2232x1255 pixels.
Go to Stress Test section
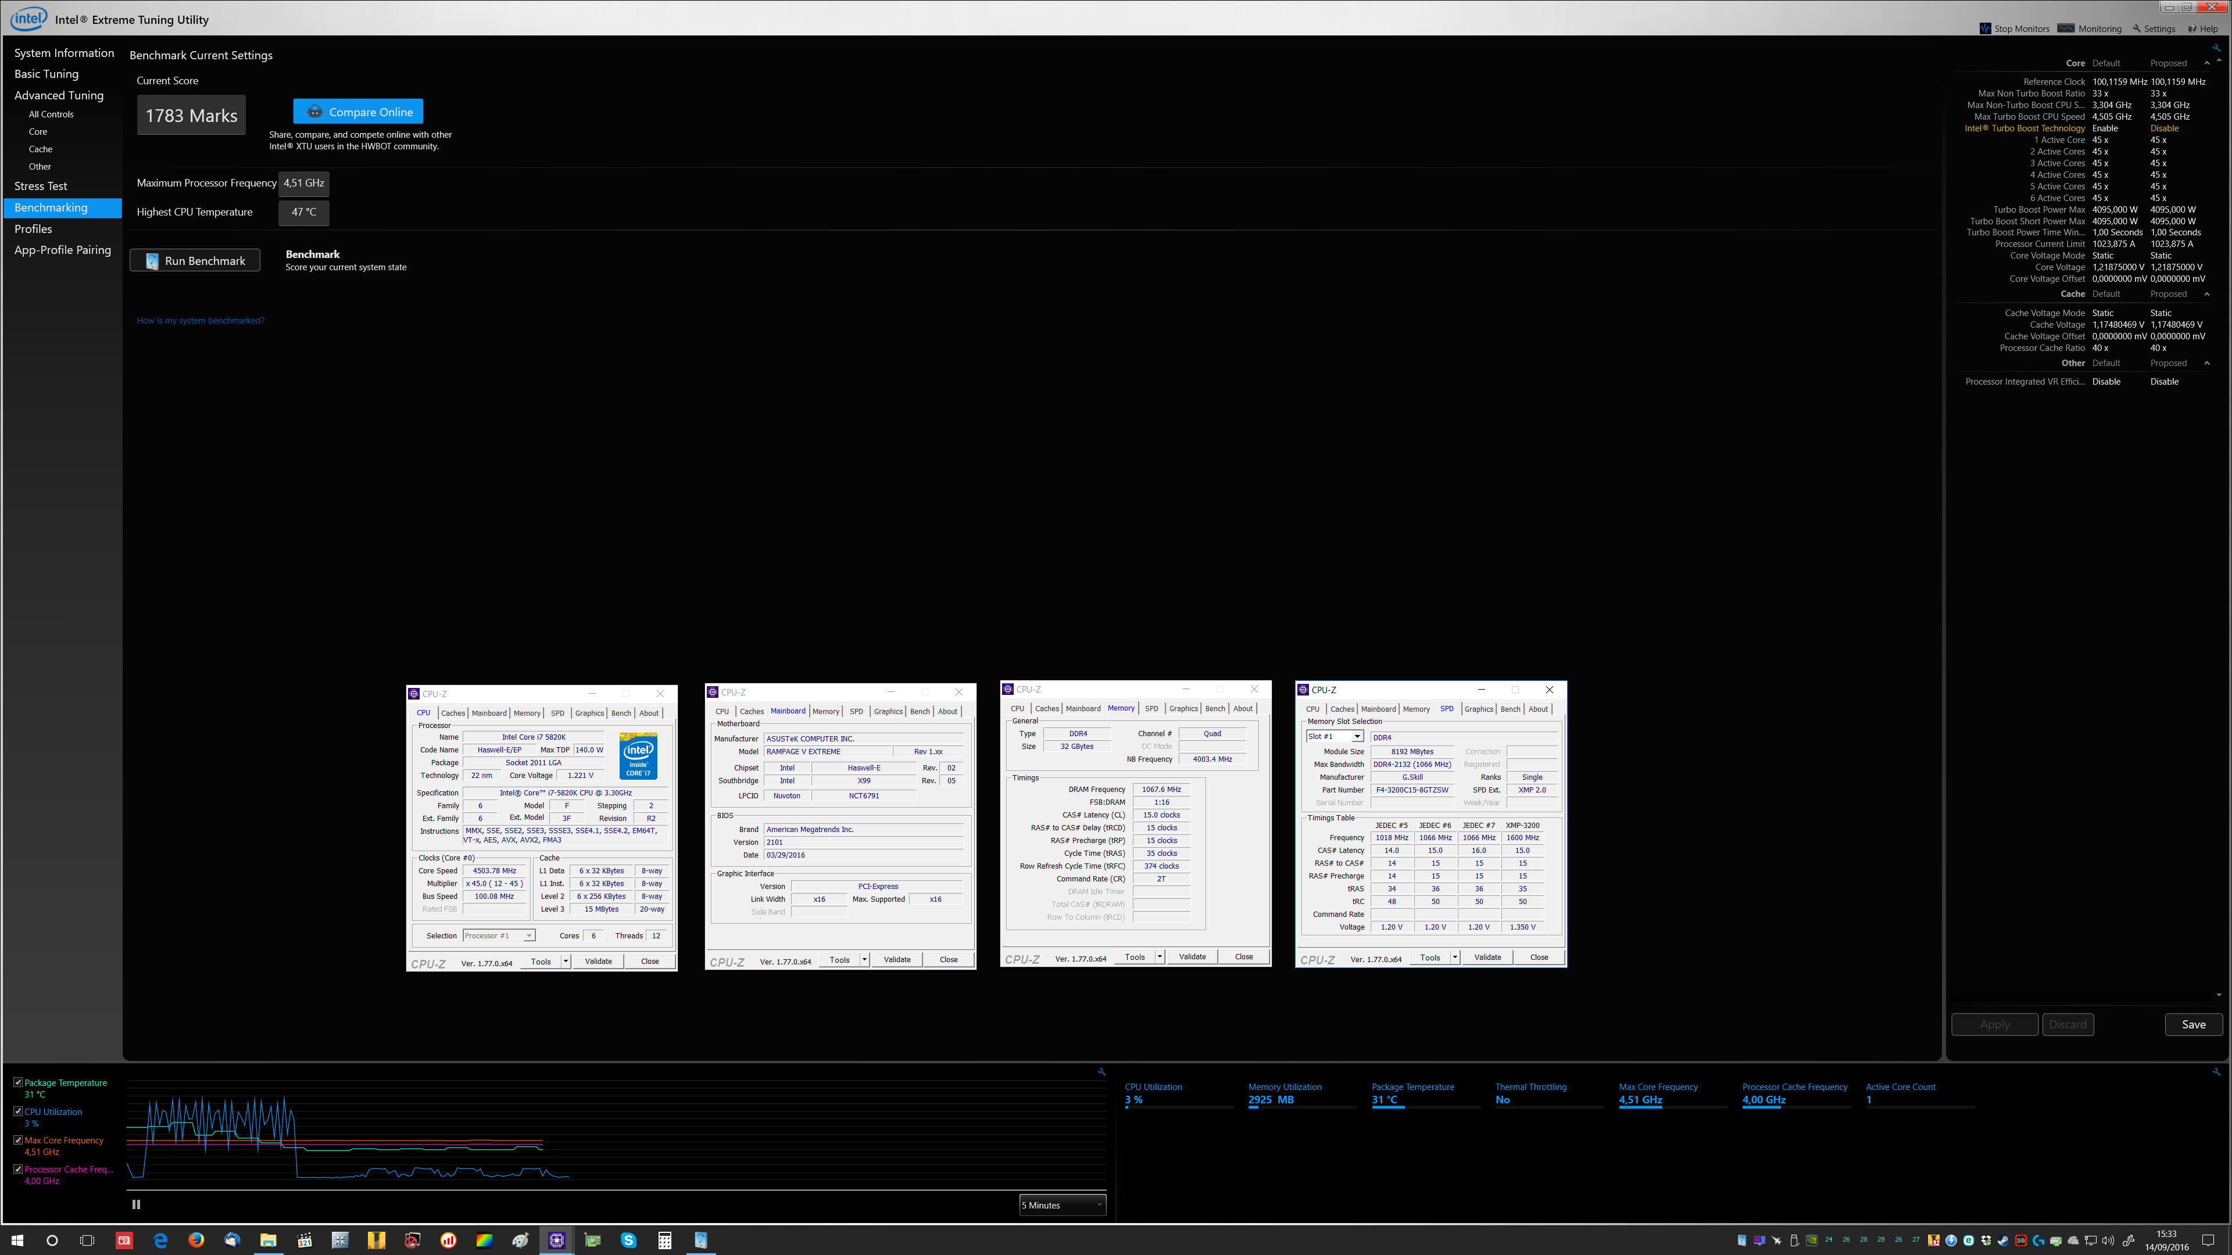point(41,186)
